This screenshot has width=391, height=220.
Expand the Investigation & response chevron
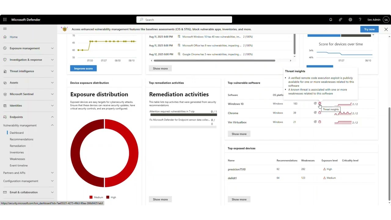pyautogui.click(x=52, y=60)
